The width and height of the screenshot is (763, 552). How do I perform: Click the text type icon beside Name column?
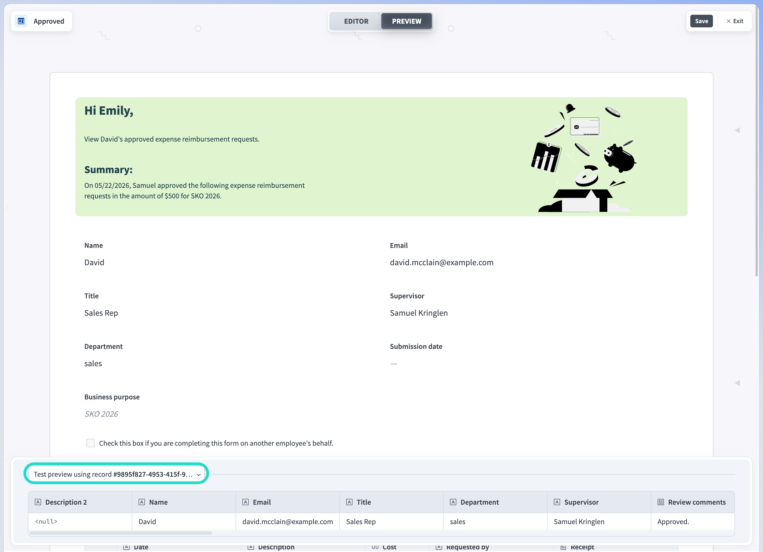pos(142,502)
